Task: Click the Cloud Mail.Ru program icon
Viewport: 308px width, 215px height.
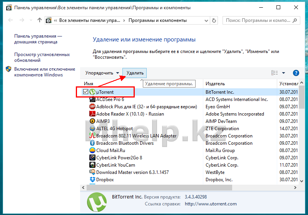Action: pos(92,150)
